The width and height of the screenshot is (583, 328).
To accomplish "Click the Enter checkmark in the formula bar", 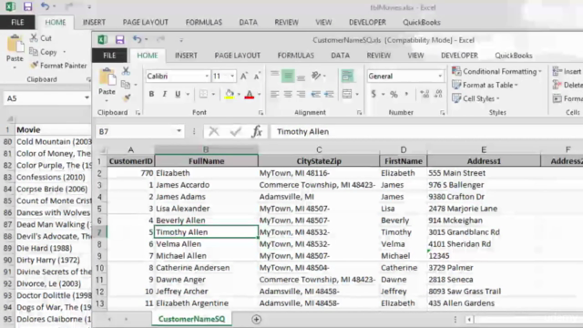I will 235,131.
